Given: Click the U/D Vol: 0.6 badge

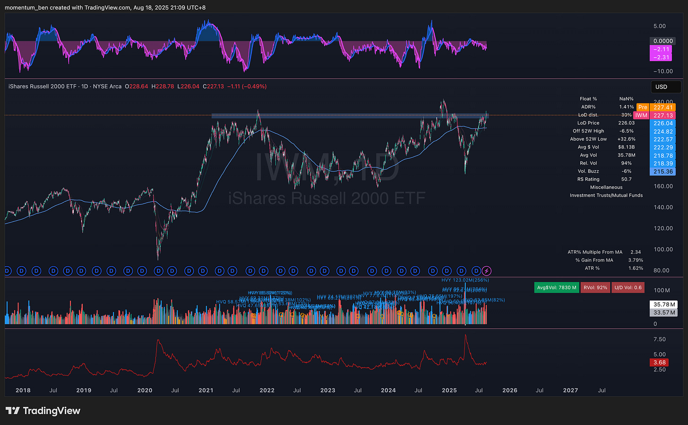Looking at the screenshot, I should point(628,287).
